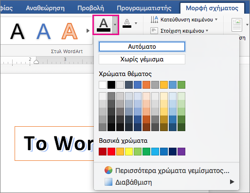Choose the Χωρίς γέμισμα option

pos(142,59)
